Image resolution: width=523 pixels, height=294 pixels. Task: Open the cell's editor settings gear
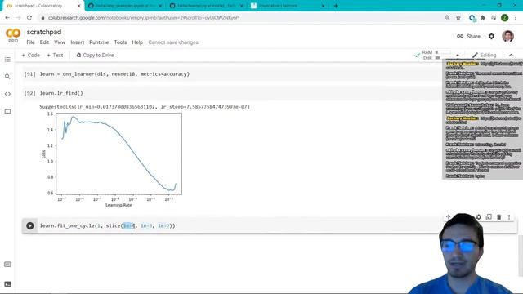tap(479, 217)
